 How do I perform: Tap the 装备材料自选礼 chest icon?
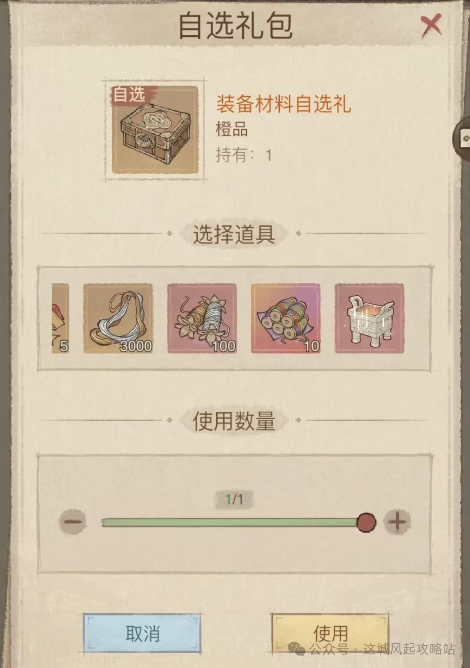(x=154, y=130)
